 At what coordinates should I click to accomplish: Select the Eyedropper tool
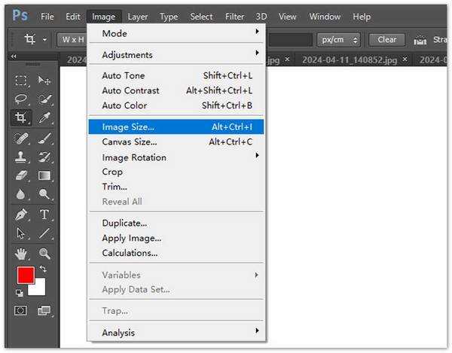(44, 117)
